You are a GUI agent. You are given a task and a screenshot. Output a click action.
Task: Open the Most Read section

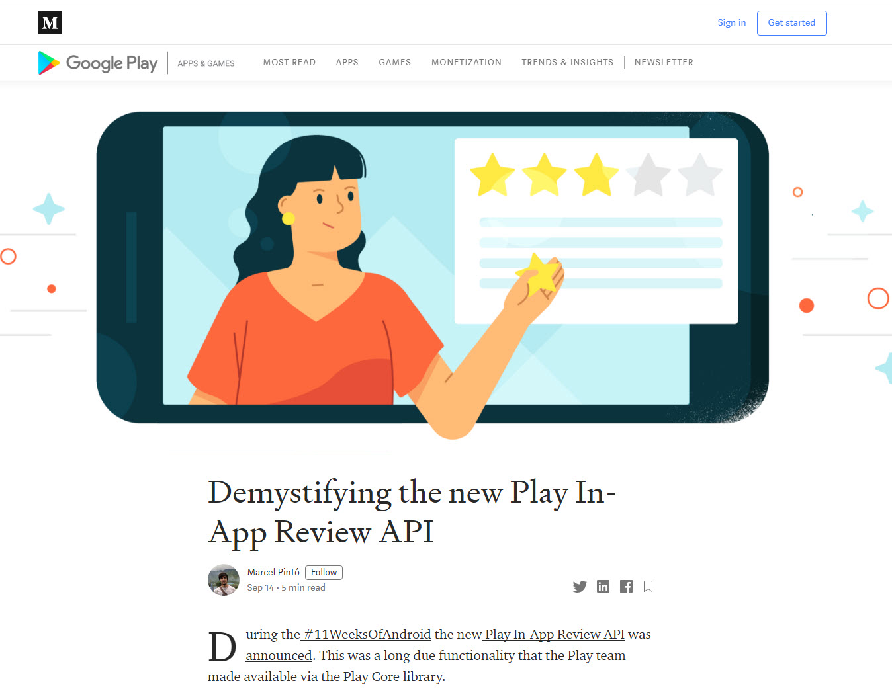[289, 62]
